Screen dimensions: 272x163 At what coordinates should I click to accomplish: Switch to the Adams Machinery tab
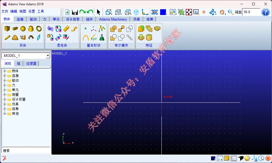click(x=113, y=19)
